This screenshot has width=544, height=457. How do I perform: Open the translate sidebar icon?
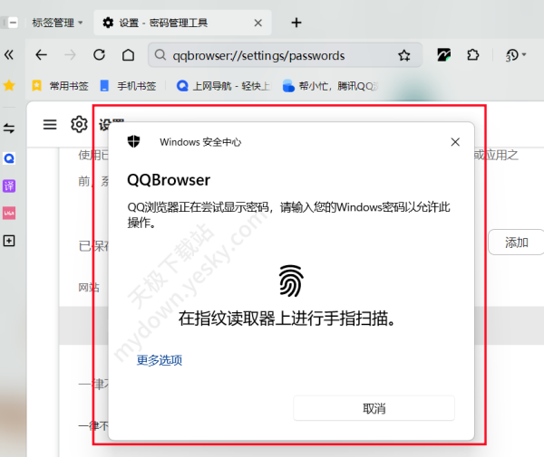pyautogui.click(x=9, y=186)
